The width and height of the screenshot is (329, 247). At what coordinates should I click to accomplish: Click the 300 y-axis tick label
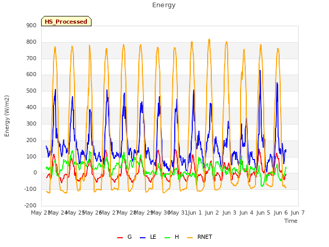(x=31, y=123)
